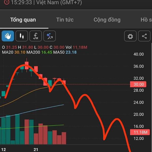The height and width of the screenshot is (152, 152).
Task: Select the MA20 value 30.10
Action: coord(20,52)
